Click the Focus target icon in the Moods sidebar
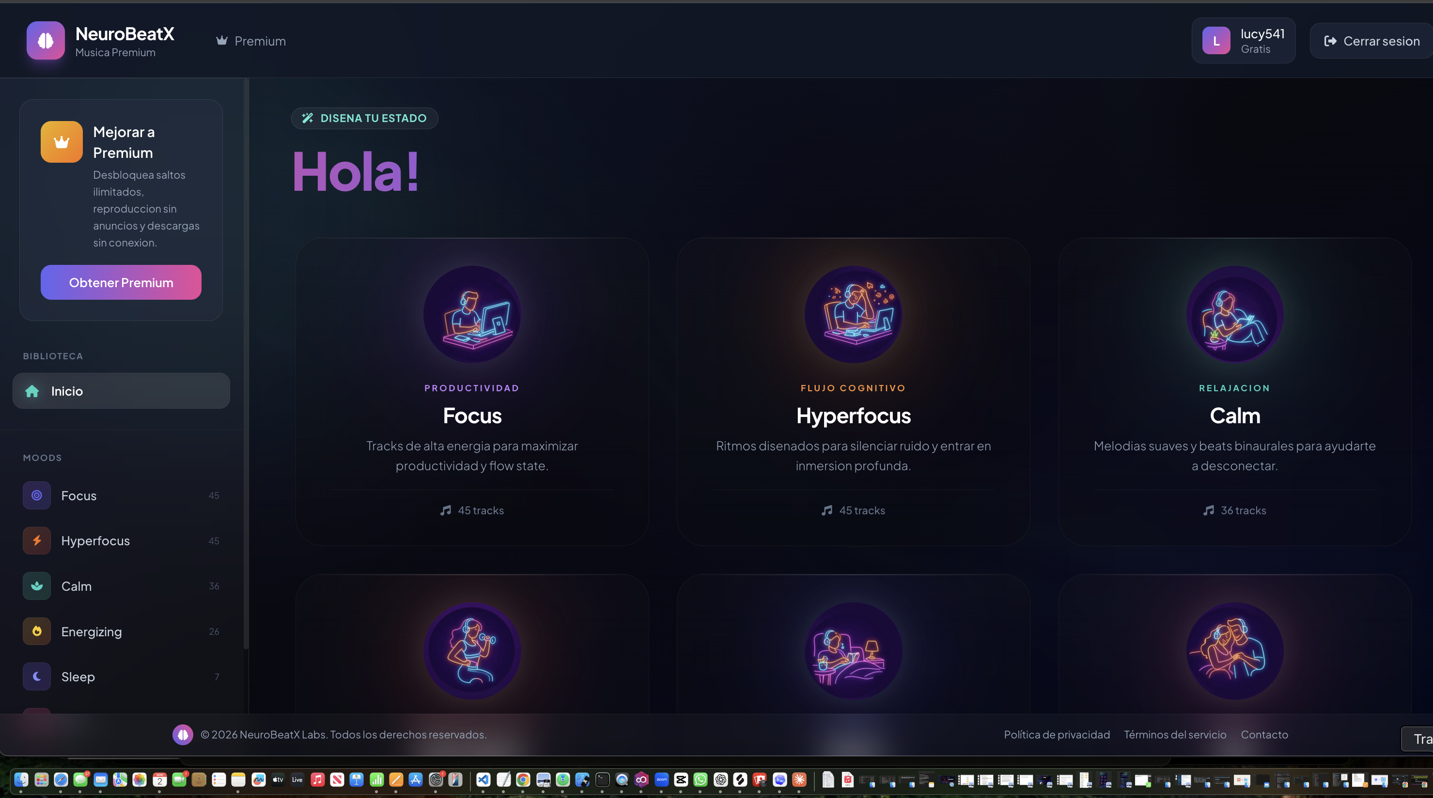 (x=36, y=495)
